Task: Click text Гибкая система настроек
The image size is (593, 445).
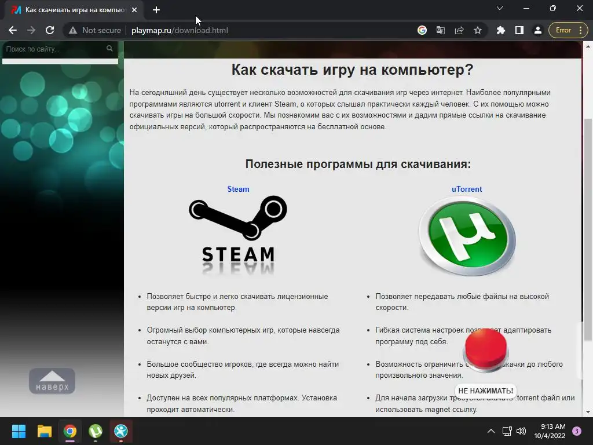Action: tap(419, 330)
